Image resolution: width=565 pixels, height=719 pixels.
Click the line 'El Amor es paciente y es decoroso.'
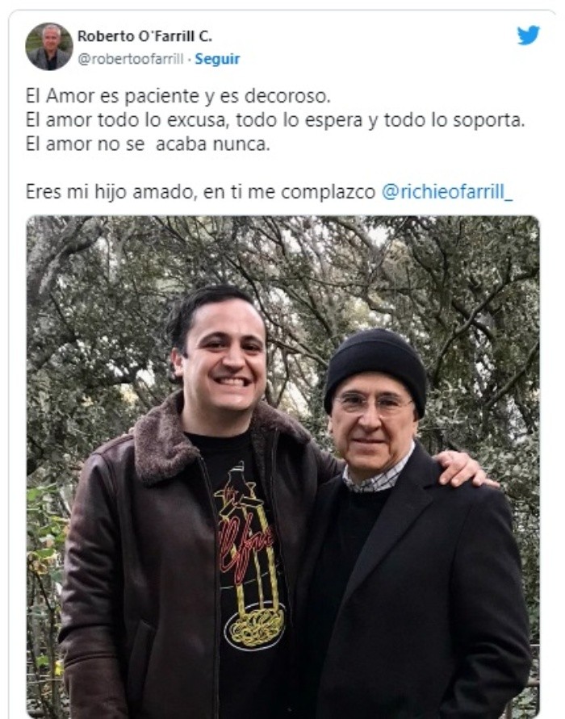(x=178, y=96)
